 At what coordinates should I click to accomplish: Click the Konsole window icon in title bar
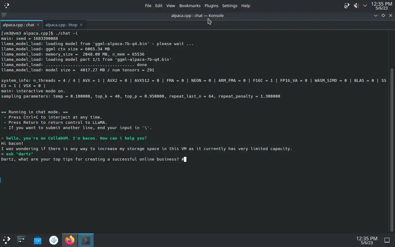pos(4,15)
